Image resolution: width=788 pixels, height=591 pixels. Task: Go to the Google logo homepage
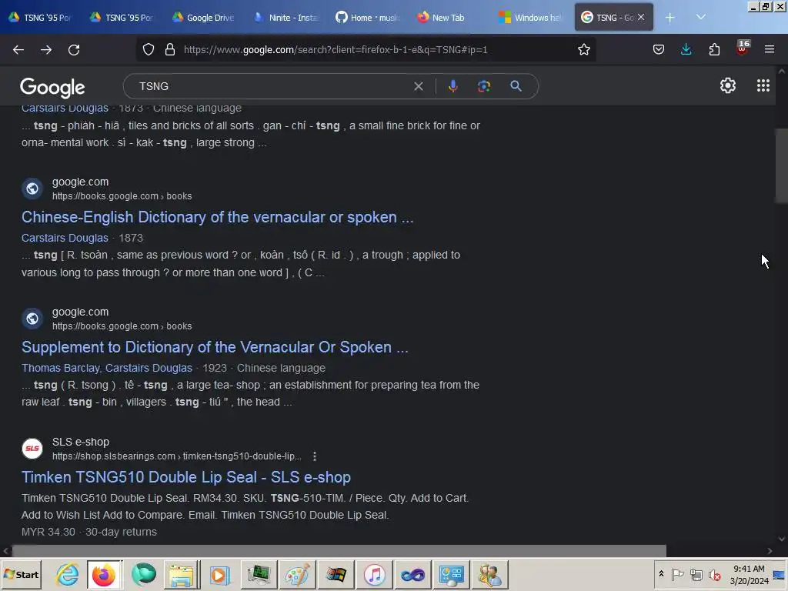[52, 88]
